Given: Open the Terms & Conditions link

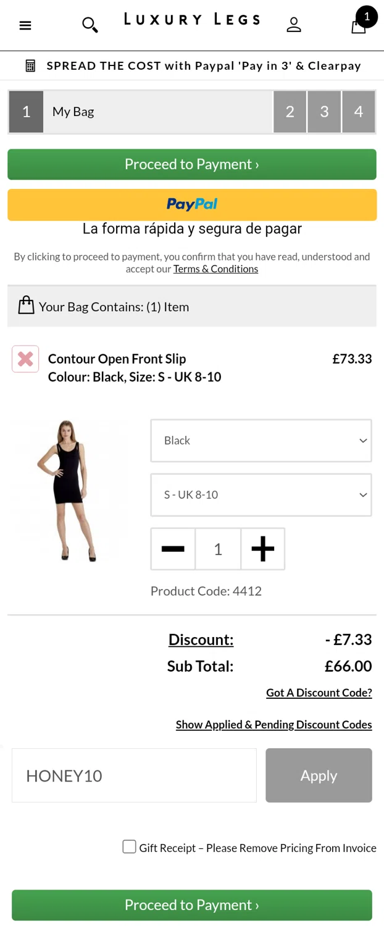Looking at the screenshot, I should [215, 269].
